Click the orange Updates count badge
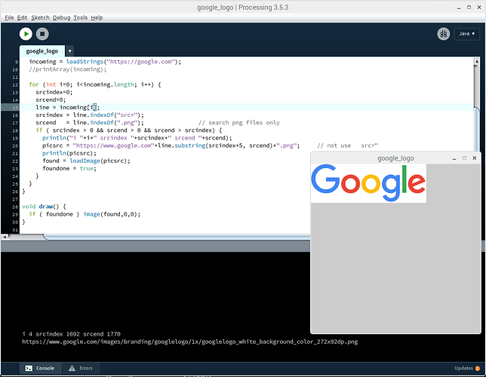The height and width of the screenshot is (377, 486). [x=477, y=368]
